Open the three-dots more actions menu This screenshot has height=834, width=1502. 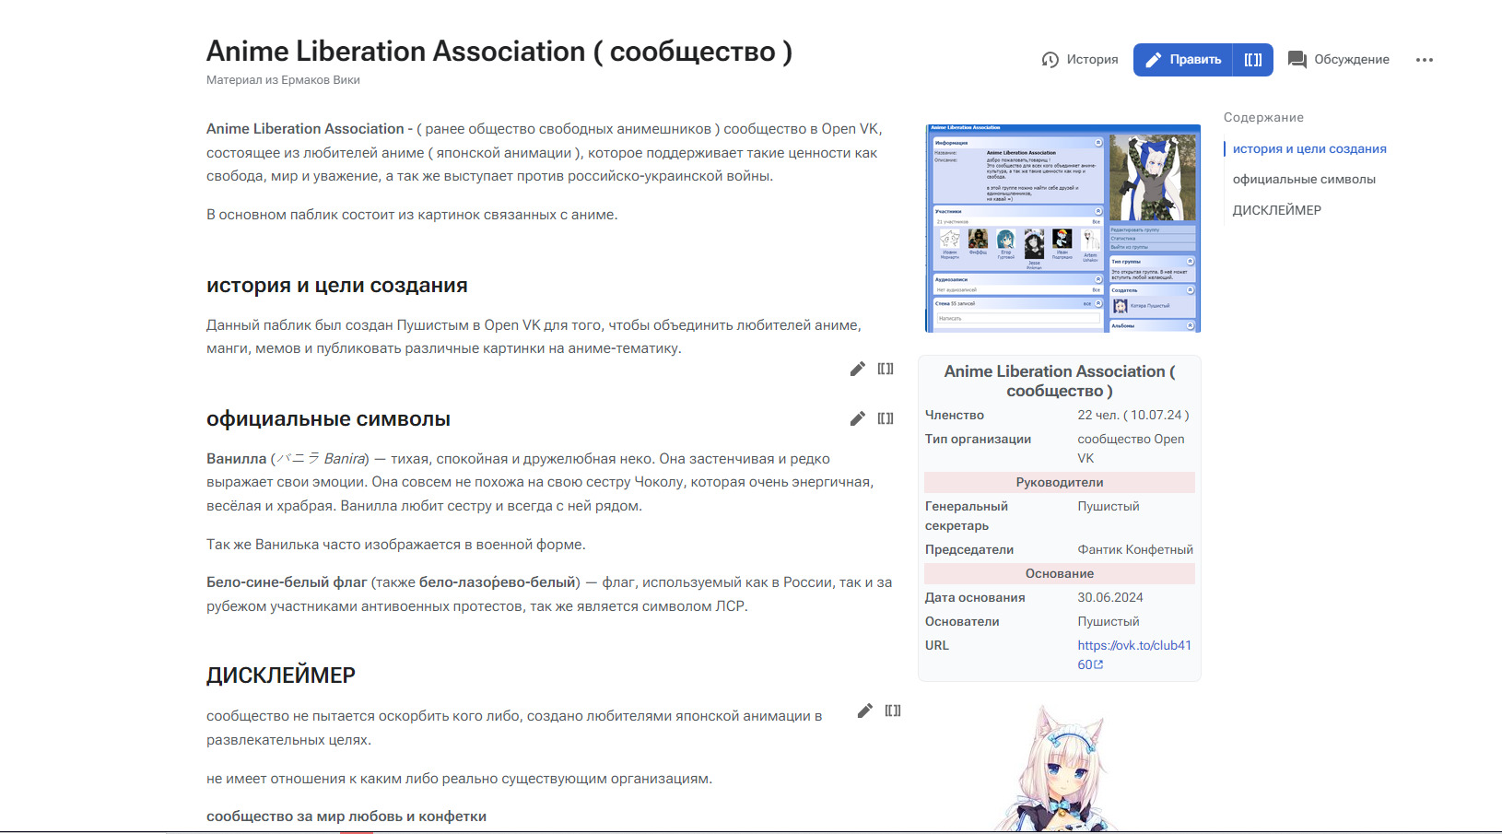[x=1425, y=60]
